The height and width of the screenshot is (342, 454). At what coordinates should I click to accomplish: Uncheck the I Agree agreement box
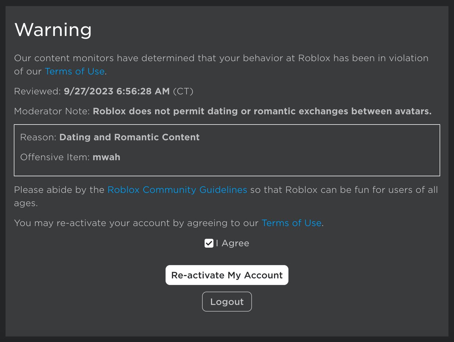(209, 243)
